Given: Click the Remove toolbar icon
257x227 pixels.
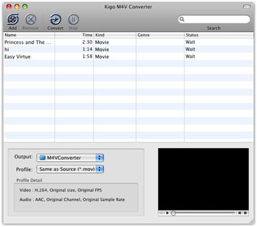Looking at the screenshot, I should pyautogui.click(x=31, y=19).
